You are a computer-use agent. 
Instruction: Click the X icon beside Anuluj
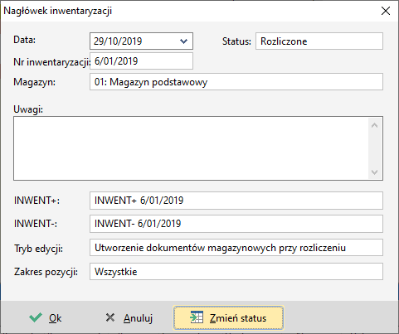(110, 317)
